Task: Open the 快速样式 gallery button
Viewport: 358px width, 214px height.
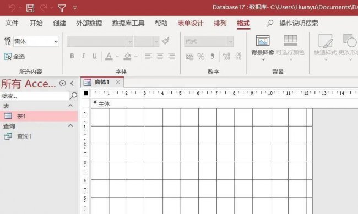Action: (326, 48)
